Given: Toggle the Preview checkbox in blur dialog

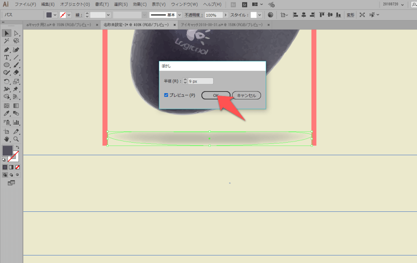Looking at the screenshot, I should coord(166,95).
